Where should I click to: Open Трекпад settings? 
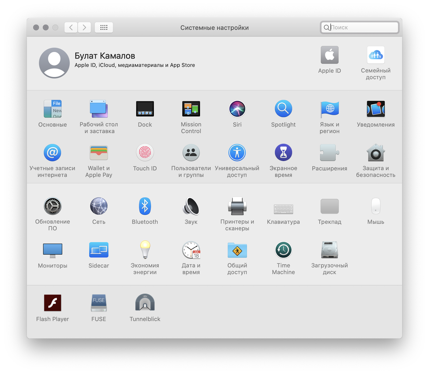330,206
